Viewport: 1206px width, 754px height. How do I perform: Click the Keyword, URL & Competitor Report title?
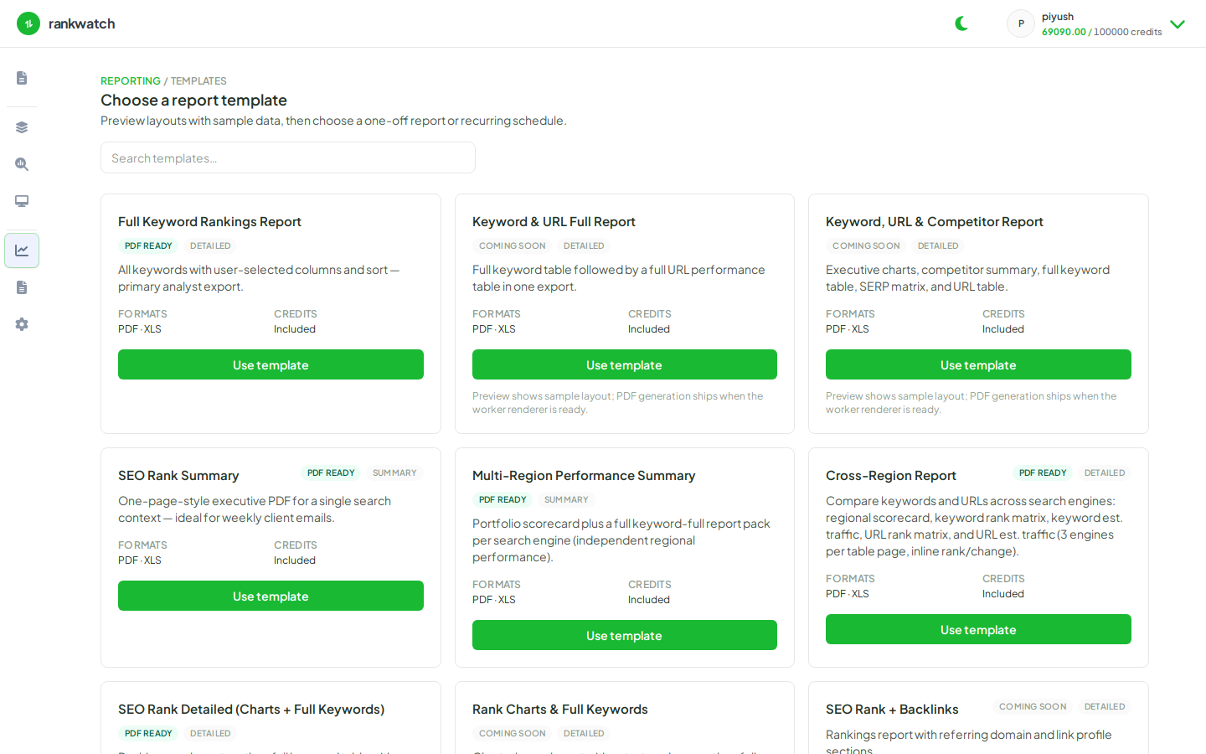935,222
